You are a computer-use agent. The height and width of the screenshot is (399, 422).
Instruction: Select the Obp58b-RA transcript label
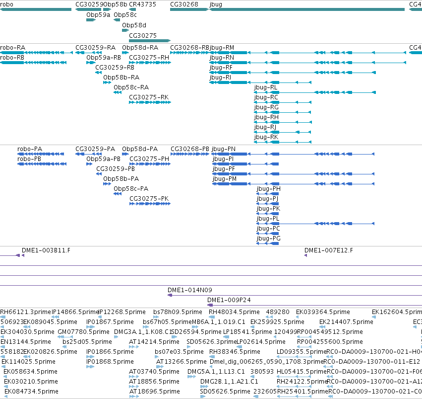click(x=121, y=78)
